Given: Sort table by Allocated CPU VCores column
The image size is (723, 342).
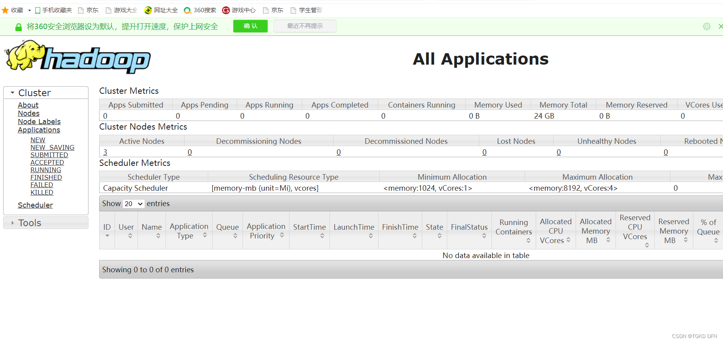Looking at the screenshot, I should click(569, 240).
